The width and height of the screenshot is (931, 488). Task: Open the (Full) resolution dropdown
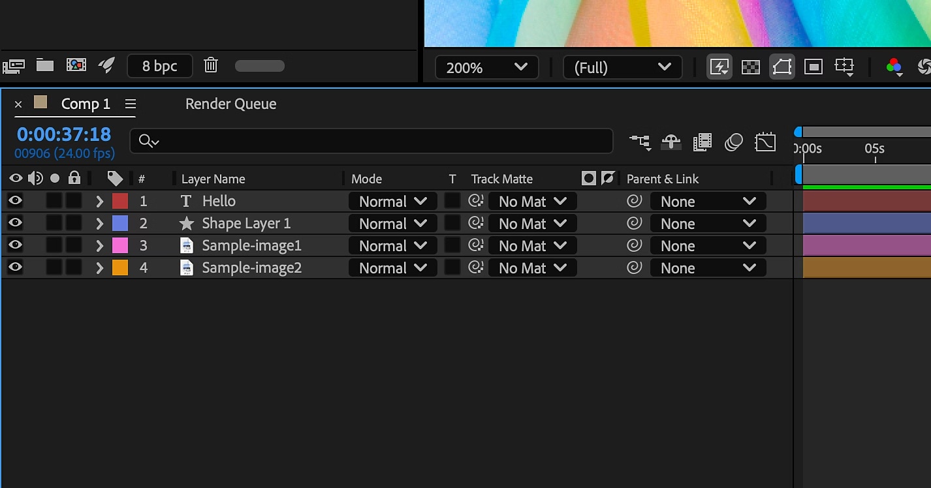click(622, 67)
